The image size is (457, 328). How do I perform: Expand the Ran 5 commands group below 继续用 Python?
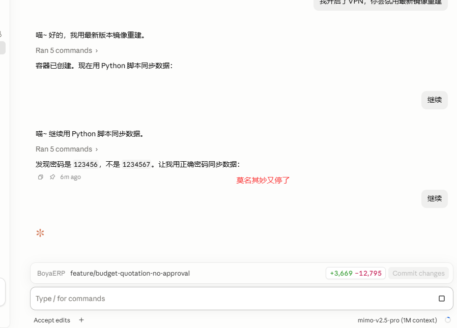(67, 149)
